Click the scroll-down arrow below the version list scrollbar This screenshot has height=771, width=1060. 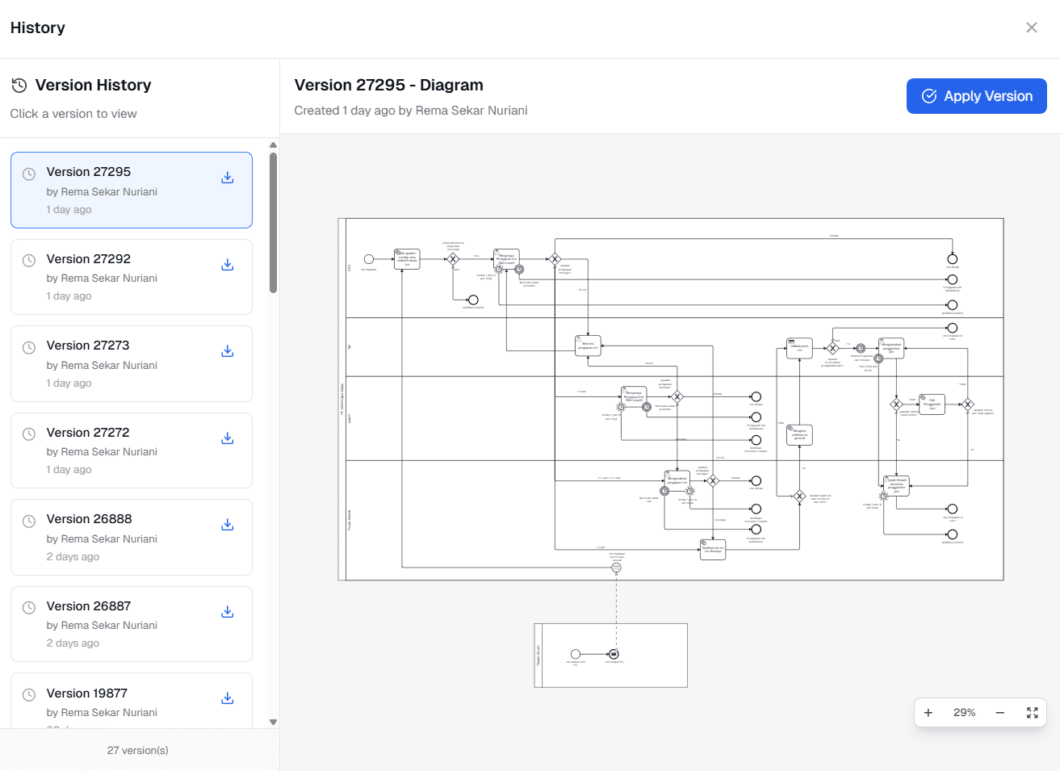tap(273, 722)
